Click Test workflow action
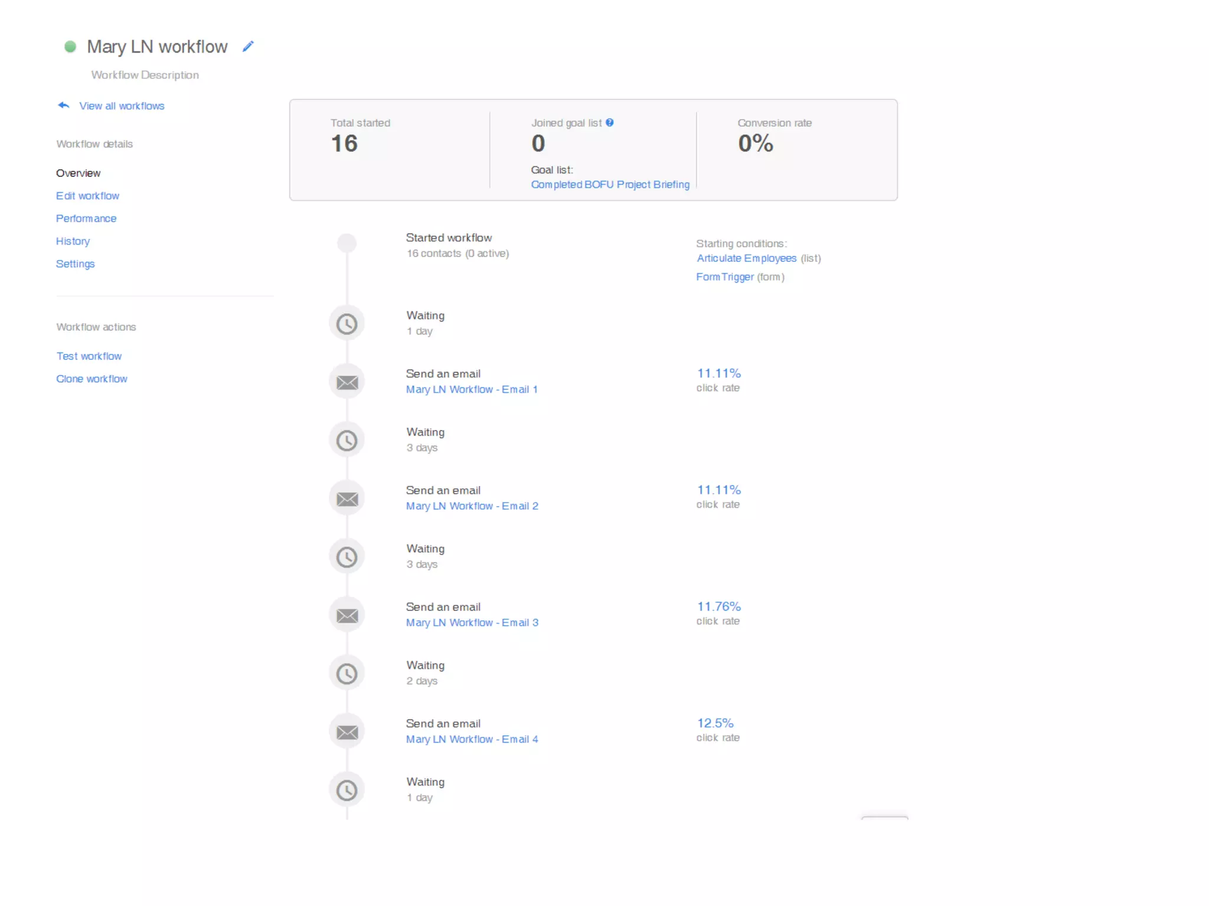 point(89,356)
